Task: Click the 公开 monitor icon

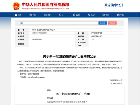Action: 60,15
